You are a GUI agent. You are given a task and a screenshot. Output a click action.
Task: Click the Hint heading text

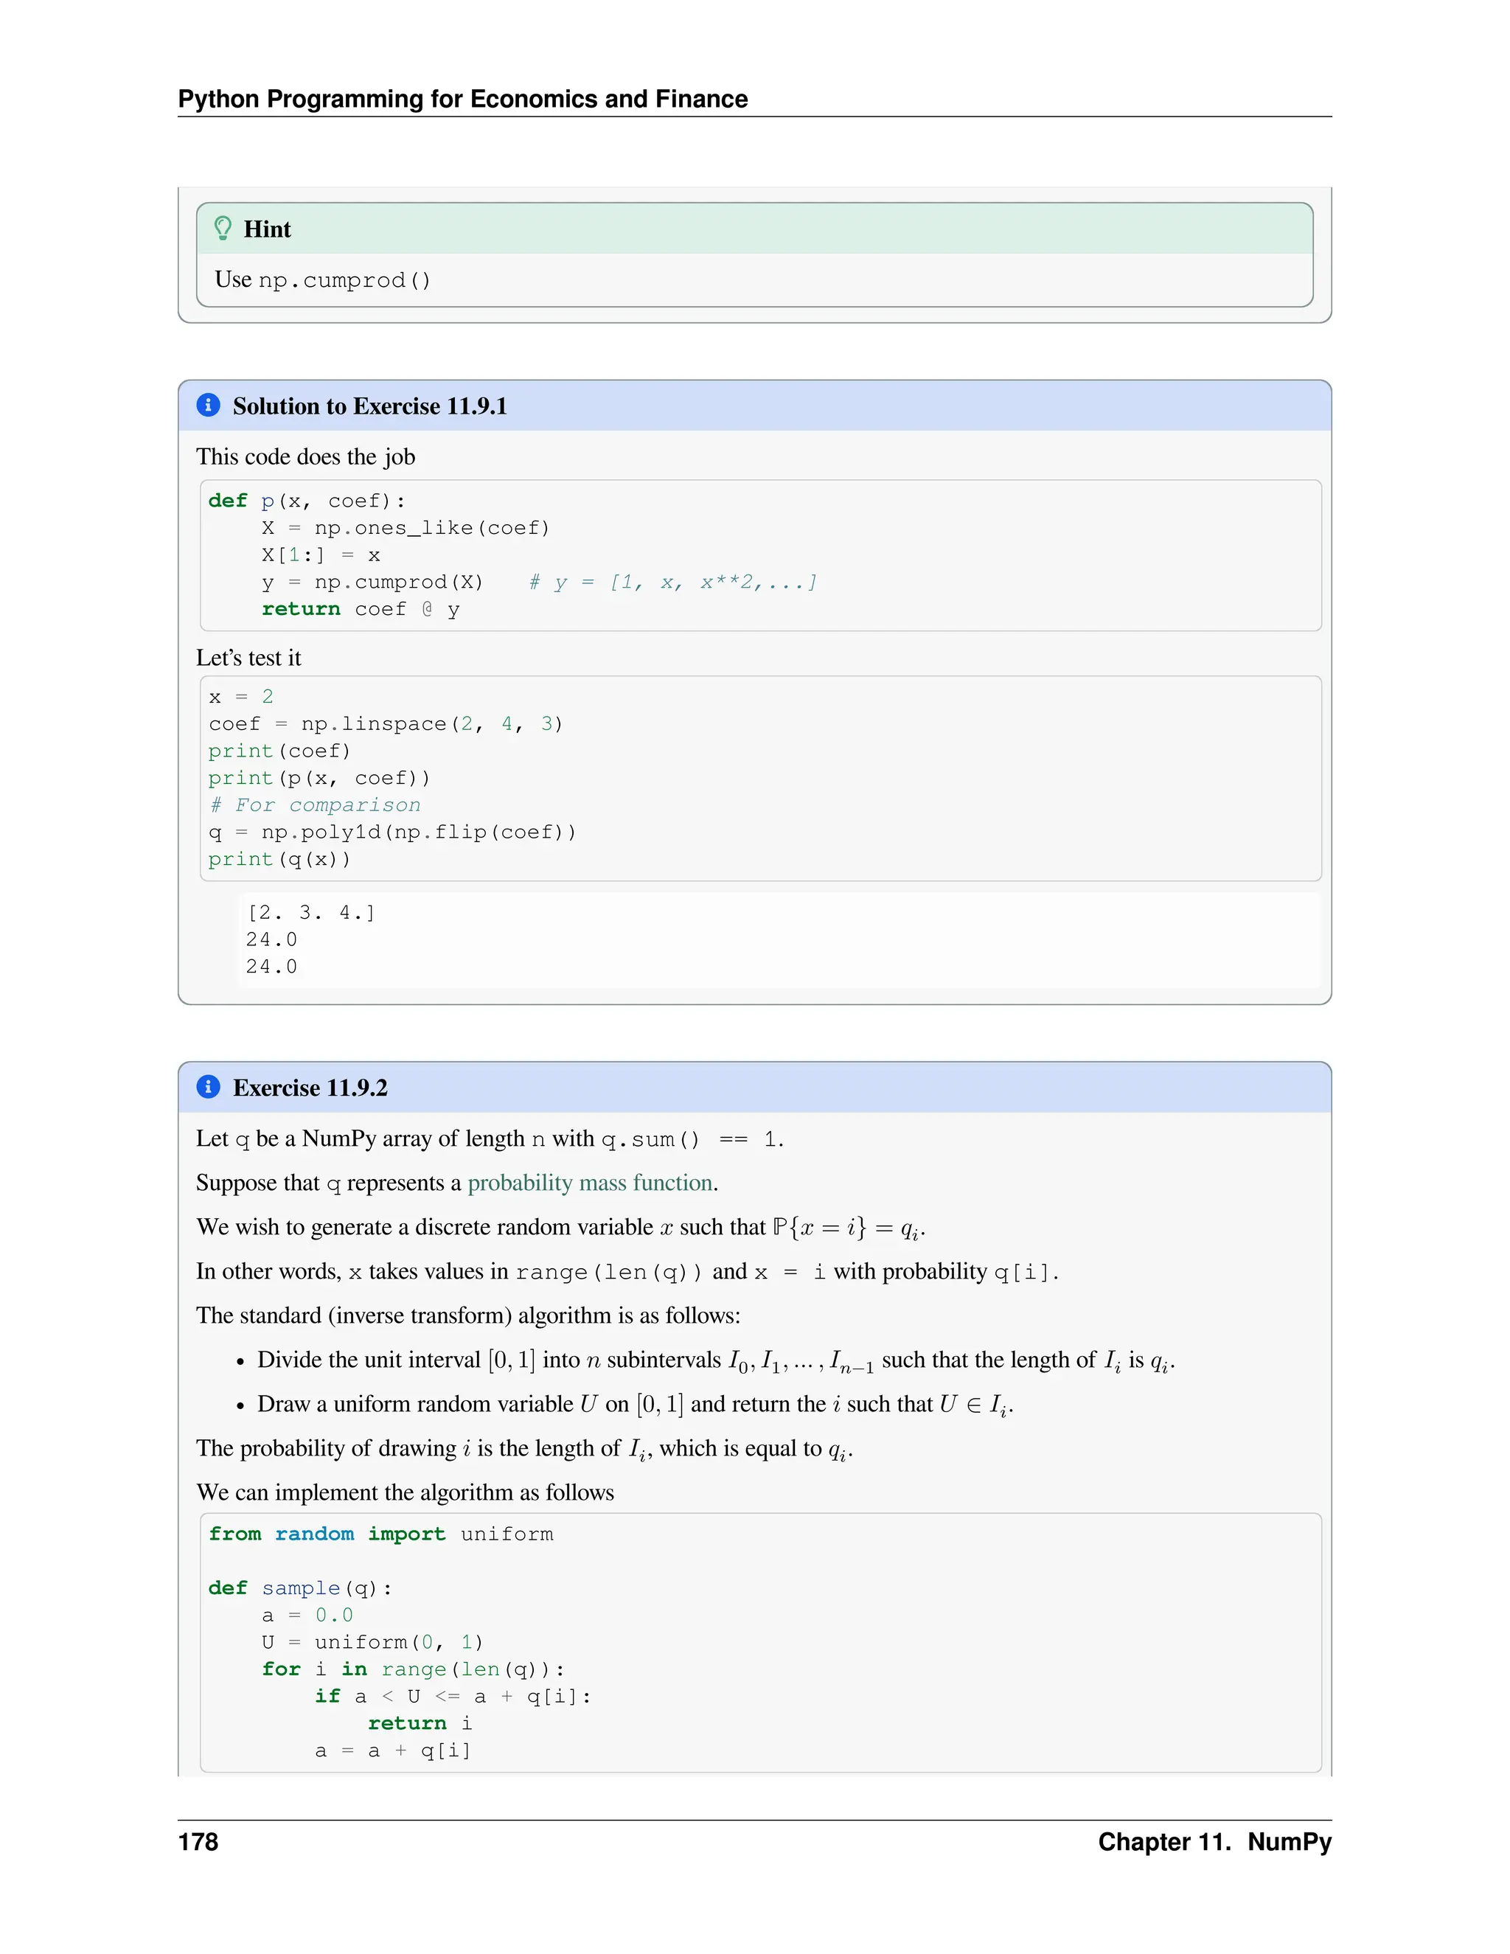point(268,229)
